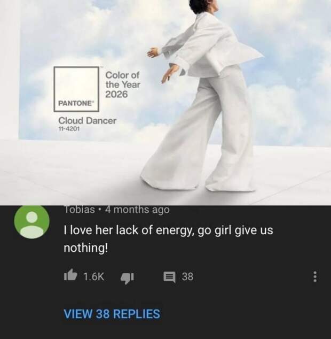Click the 'Cloud Dancer' color name

[87, 121]
